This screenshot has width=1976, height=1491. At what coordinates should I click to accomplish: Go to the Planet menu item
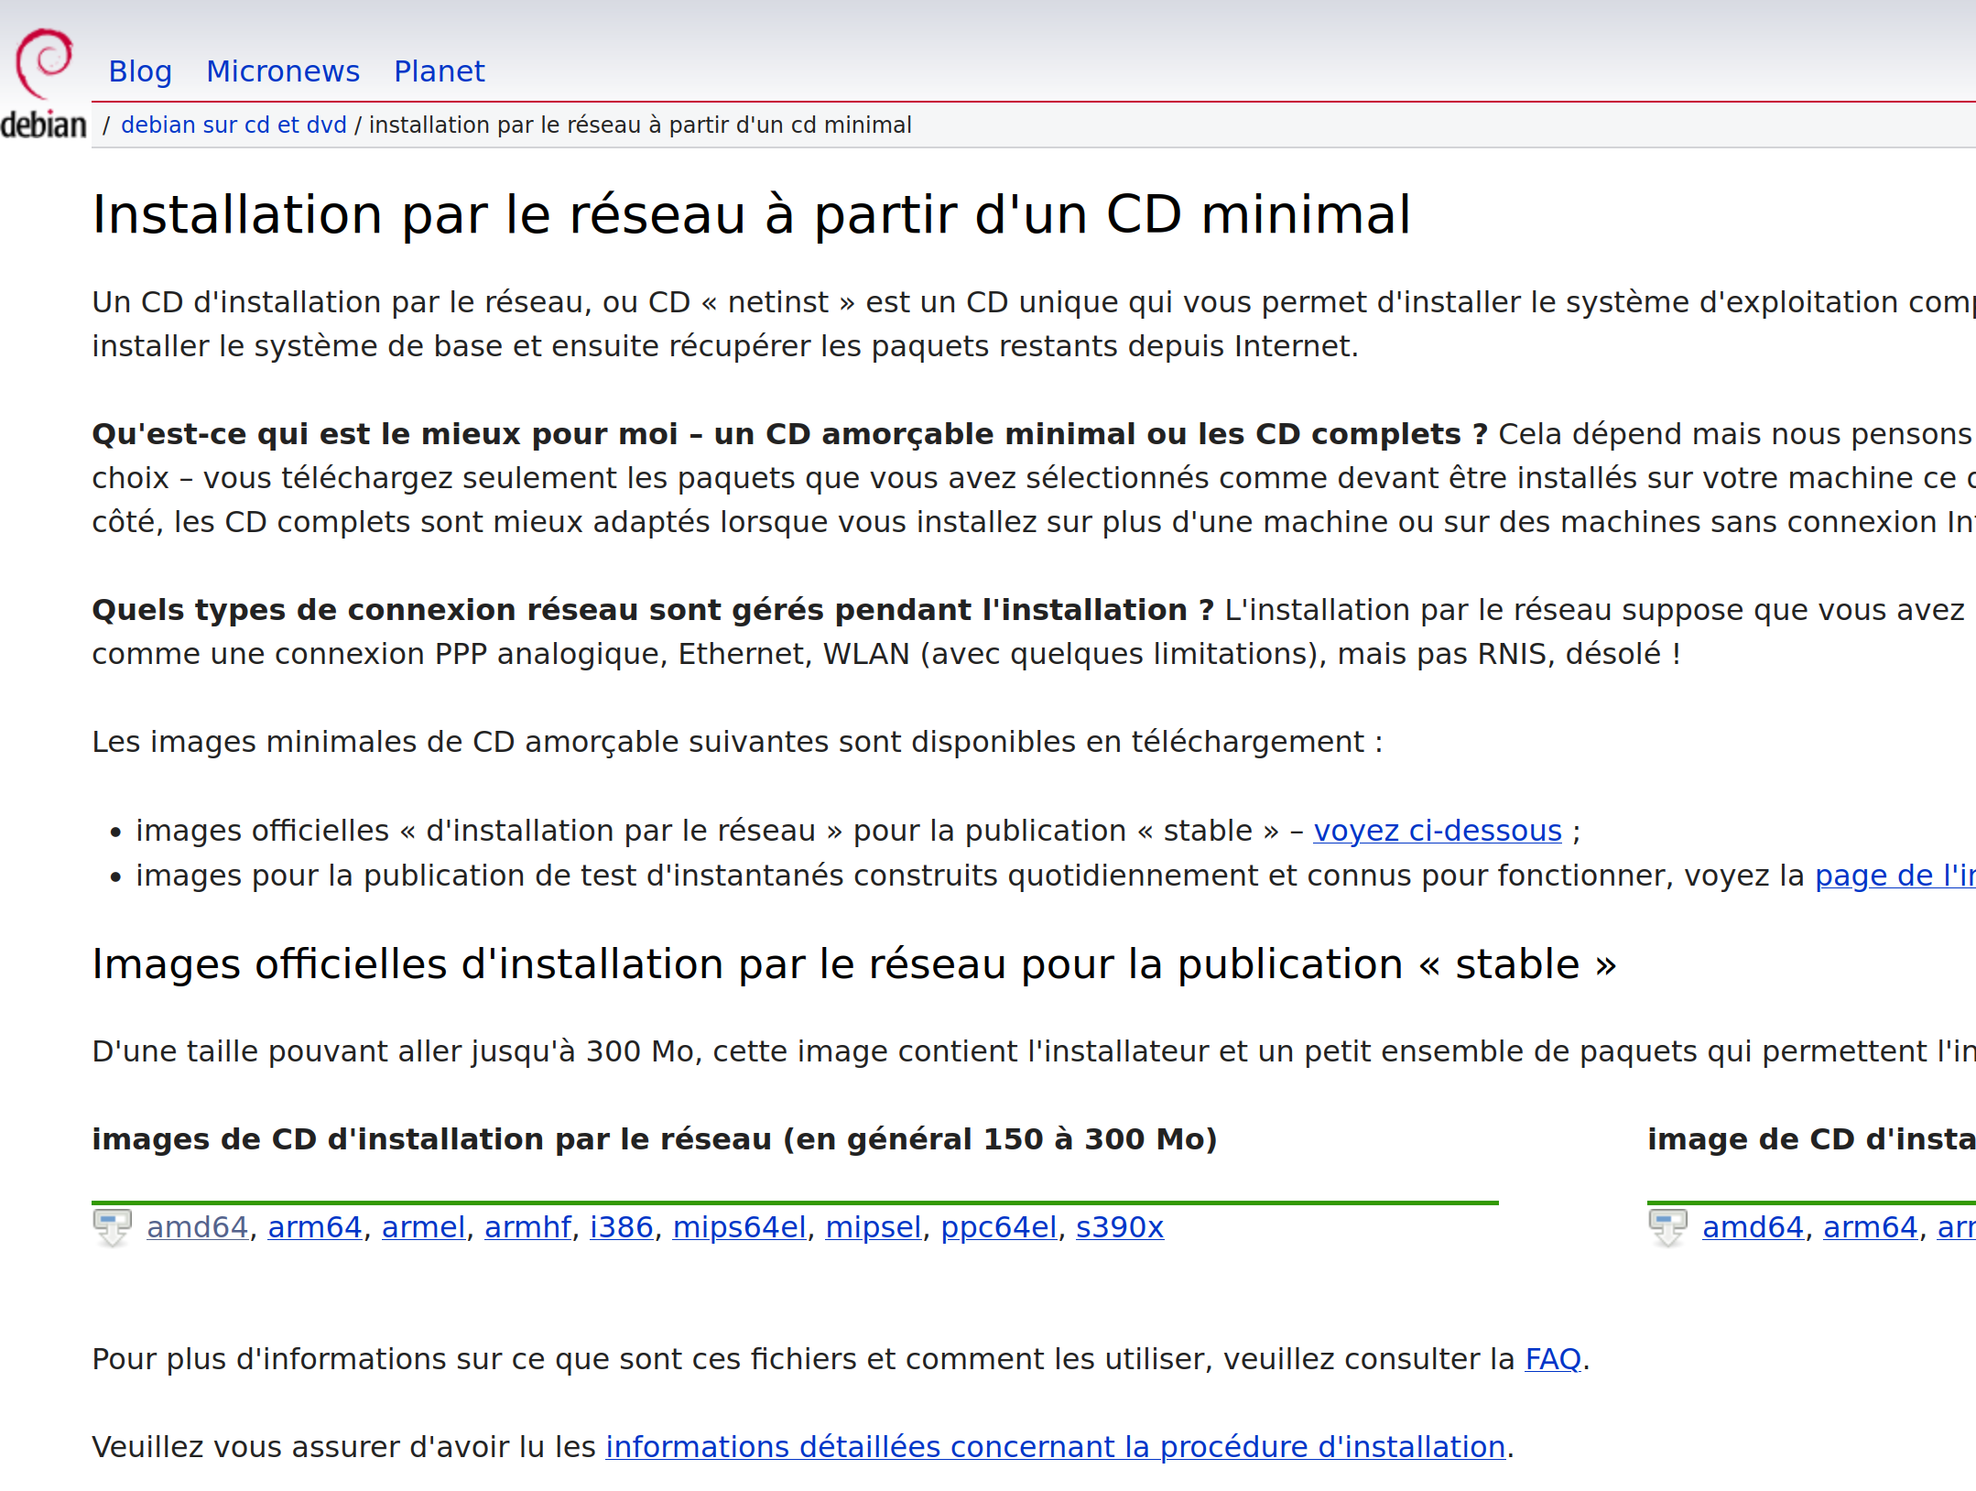(x=439, y=71)
